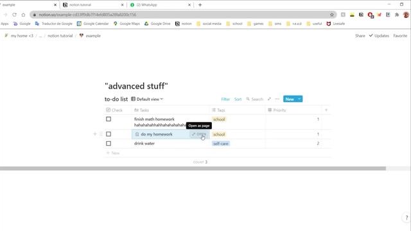Open a new browser tab
Image resolution: width=411 pixels, height=231 pixels.
pyautogui.click(x=200, y=4)
